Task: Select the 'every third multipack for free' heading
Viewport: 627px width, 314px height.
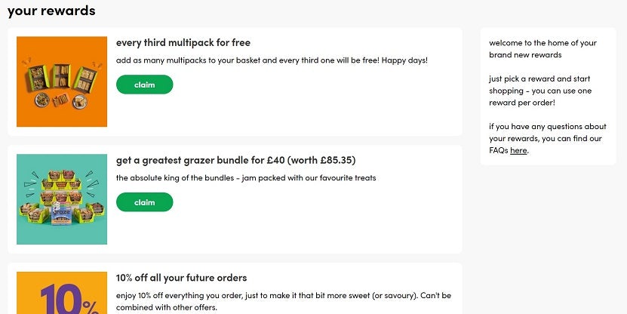Action: pos(183,42)
